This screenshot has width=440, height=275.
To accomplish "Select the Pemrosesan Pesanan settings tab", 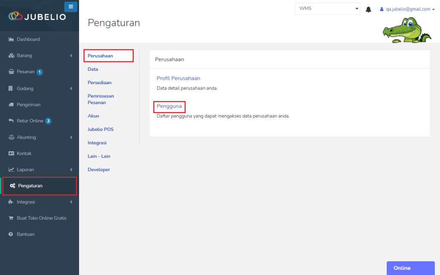I will (101, 99).
